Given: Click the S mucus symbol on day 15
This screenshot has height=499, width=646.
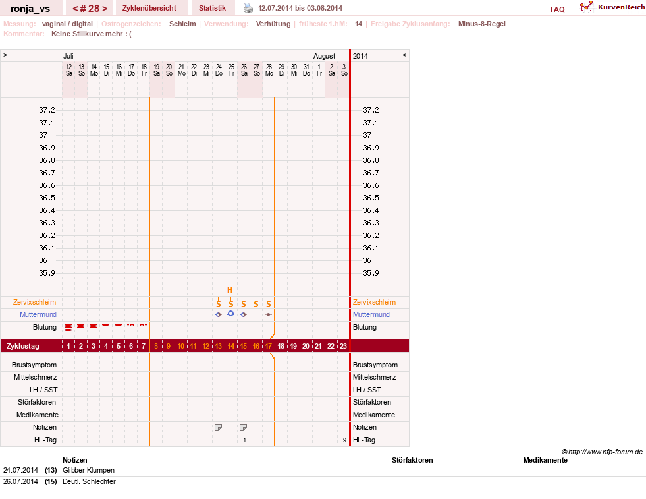Looking at the screenshot, I should (x=244, y=304).
